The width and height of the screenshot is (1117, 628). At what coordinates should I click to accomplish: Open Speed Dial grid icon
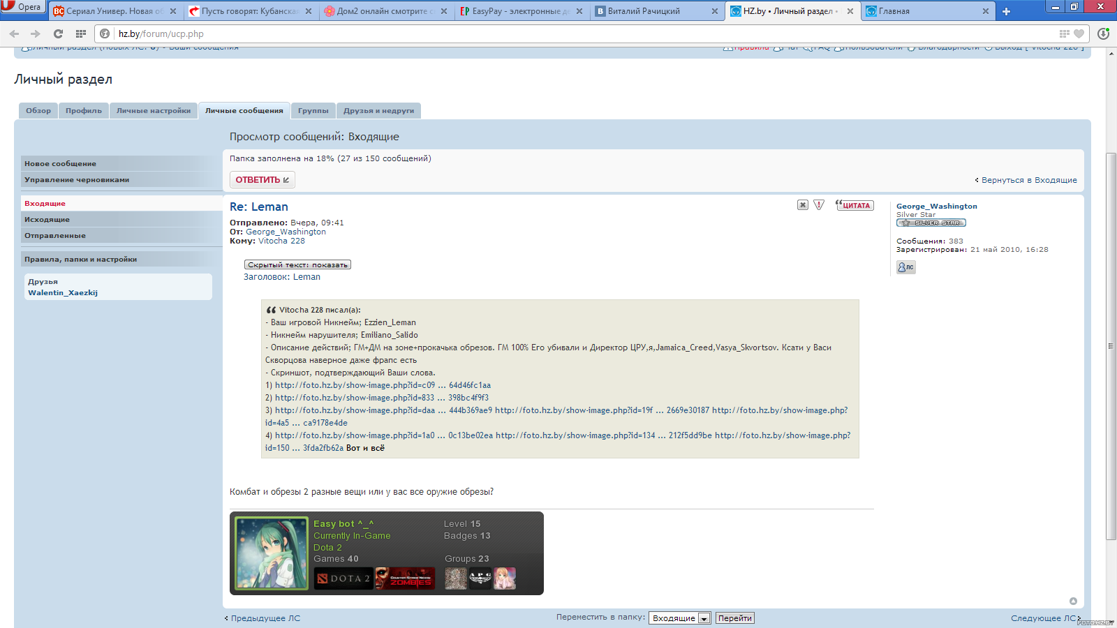[81, 33]
